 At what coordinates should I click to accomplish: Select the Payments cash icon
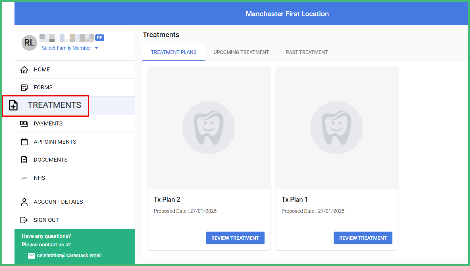pyautogui.click(x=24, y=123)
